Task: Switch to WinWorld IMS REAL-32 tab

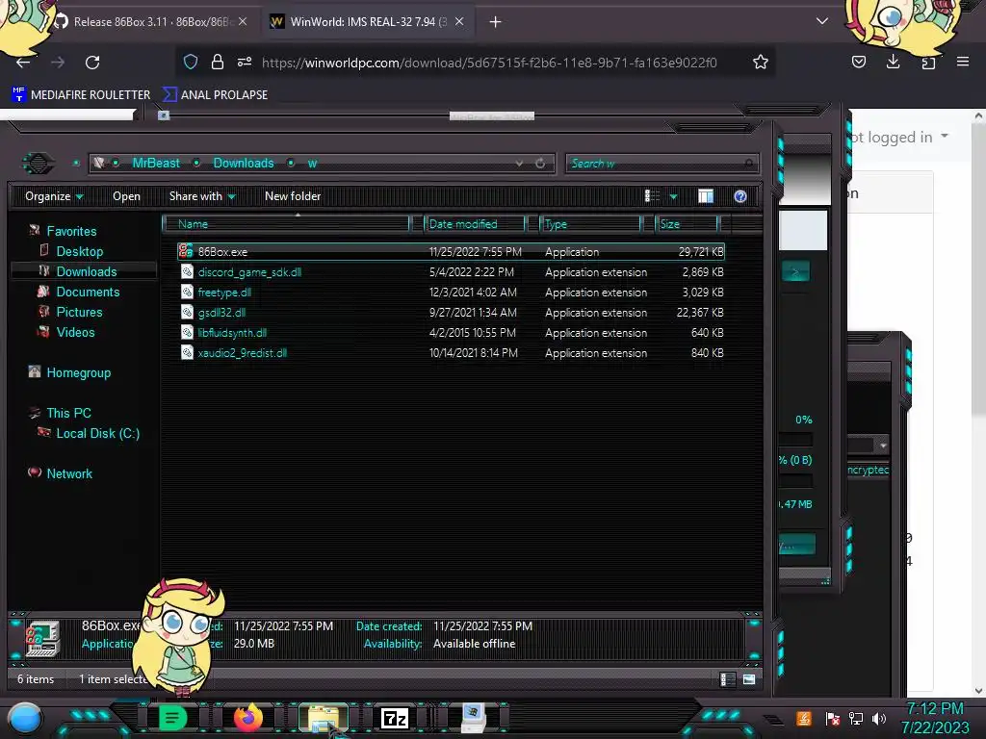Action: click(368, 22)
